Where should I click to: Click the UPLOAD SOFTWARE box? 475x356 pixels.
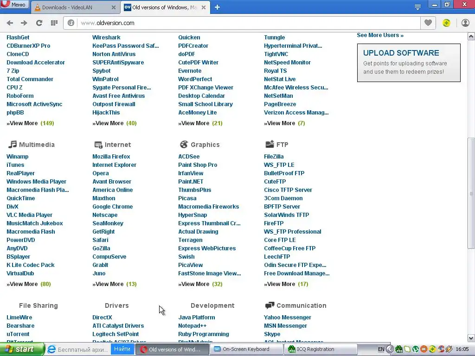point(409,63)
